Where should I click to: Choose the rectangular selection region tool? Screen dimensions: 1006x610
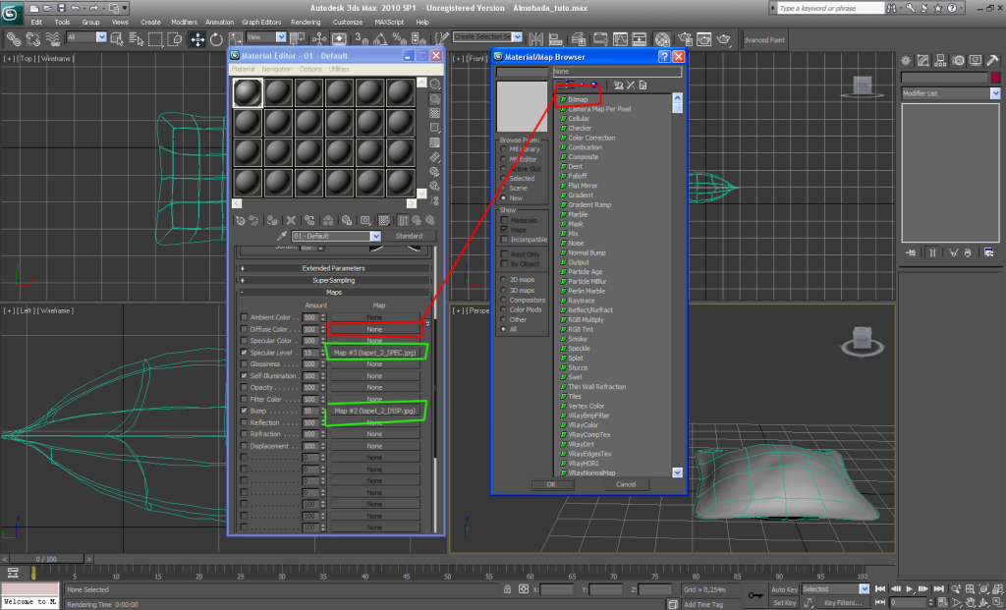click(x=154, y=39)
